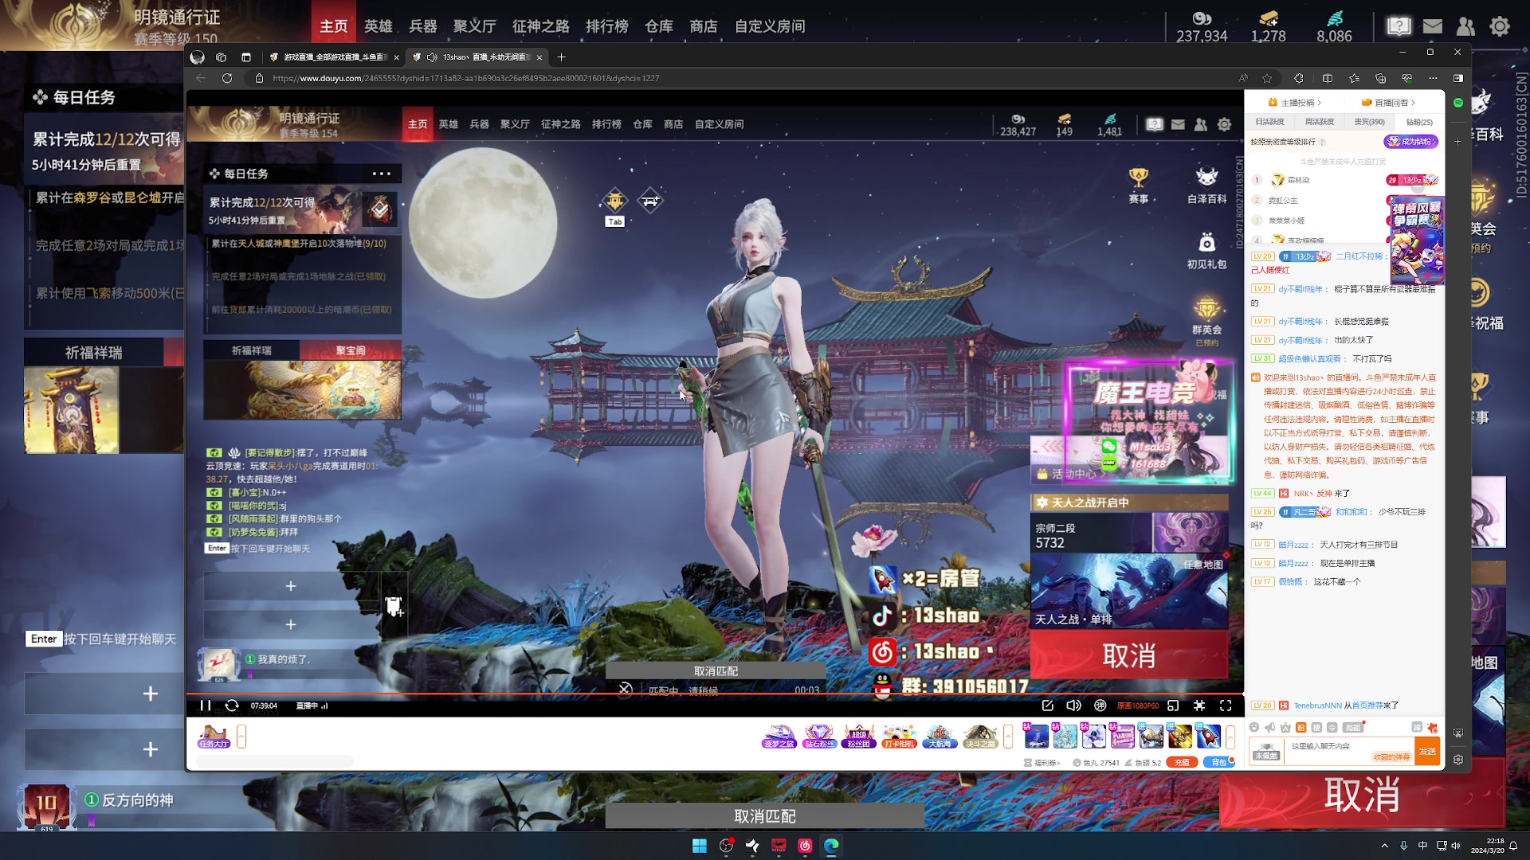Viewport: 1530px width, 860px height.
Task: Click the megaphone broadcast icon in chat toolbar
Action: coord(1269,727)
